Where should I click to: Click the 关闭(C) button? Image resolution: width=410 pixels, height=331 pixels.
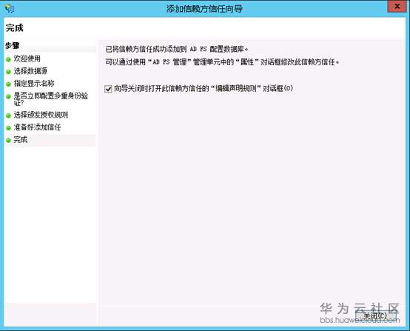(375, 315)
